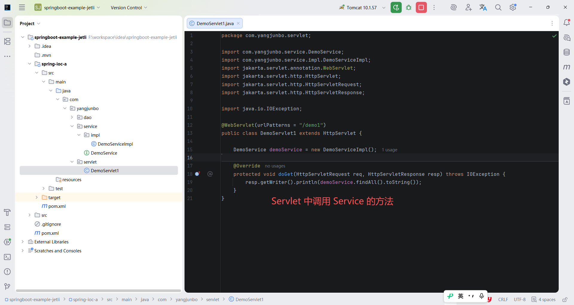
Task: Stop the running Tomcat server
Action: (421, 7)
